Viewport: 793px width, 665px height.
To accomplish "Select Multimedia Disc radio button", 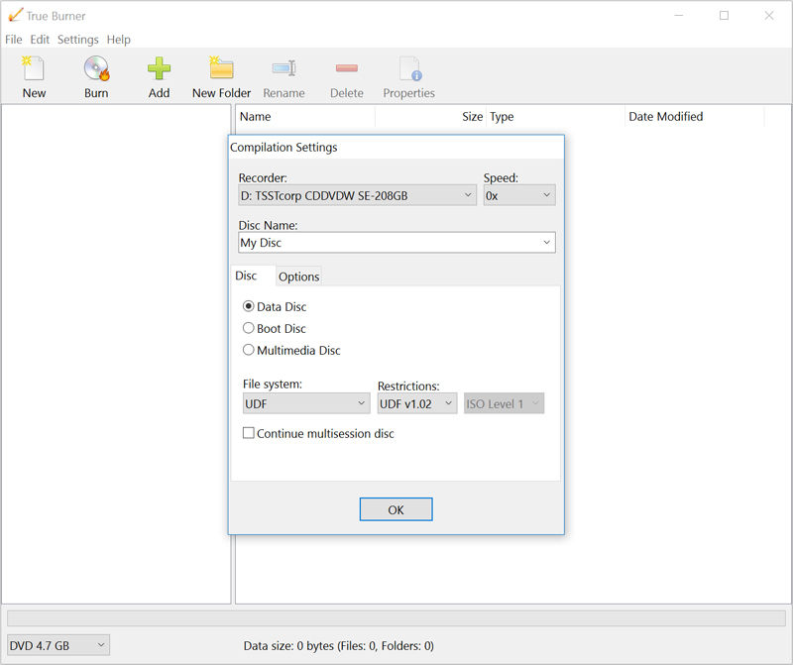I will (x=249, y=350).
